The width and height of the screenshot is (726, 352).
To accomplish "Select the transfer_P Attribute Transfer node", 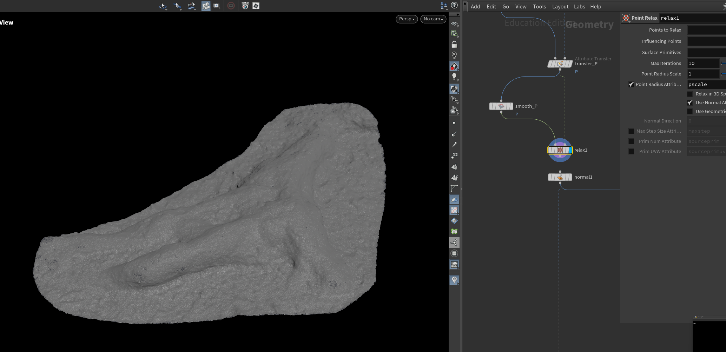I will (560, 64).
